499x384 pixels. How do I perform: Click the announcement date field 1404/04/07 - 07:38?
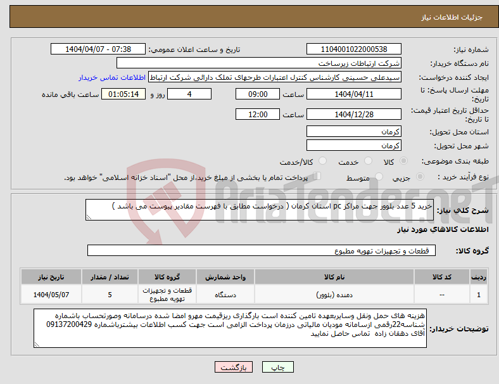click(x=98, y=49)
